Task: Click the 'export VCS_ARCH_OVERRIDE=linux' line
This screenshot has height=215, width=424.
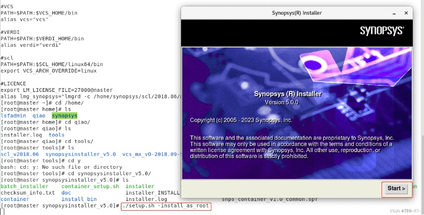Action: pyautogui.click(x=48, y=70)
